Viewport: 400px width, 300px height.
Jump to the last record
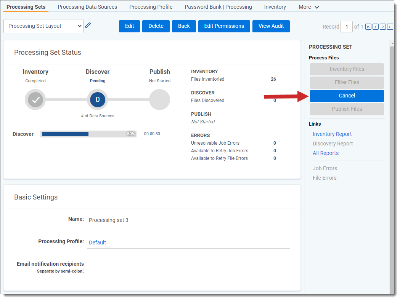click(390, 27)
